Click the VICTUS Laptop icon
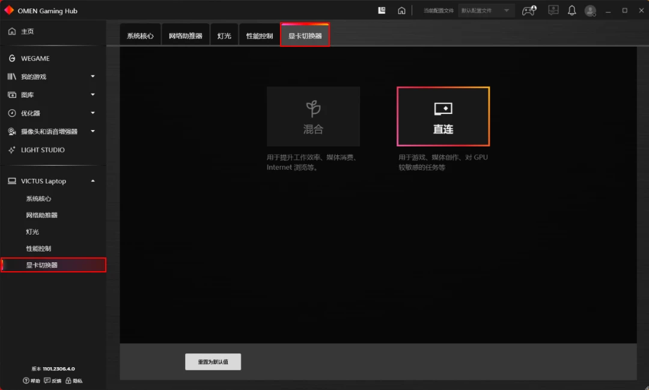 (12, 181)
